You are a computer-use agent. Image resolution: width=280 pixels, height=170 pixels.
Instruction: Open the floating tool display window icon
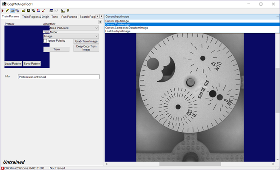(x=18, y=10)
